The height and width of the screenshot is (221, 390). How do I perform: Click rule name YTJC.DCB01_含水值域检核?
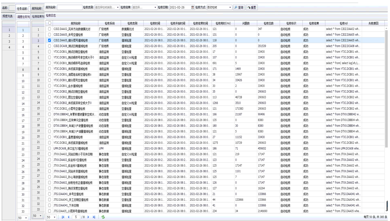[x=68, y=86]
